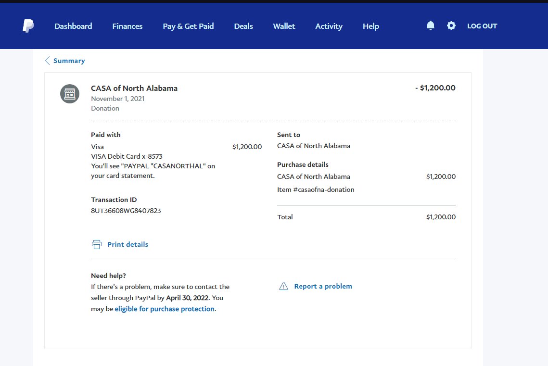Screen dimensions: 548x366
Task: Click the PayPal logo icon
Action: 28,26
